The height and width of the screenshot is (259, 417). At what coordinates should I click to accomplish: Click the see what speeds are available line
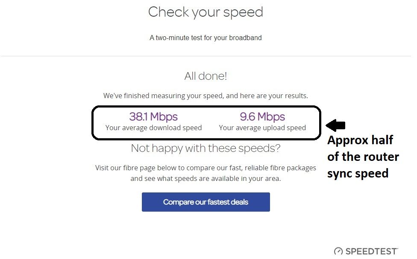(x=206, y=178)
